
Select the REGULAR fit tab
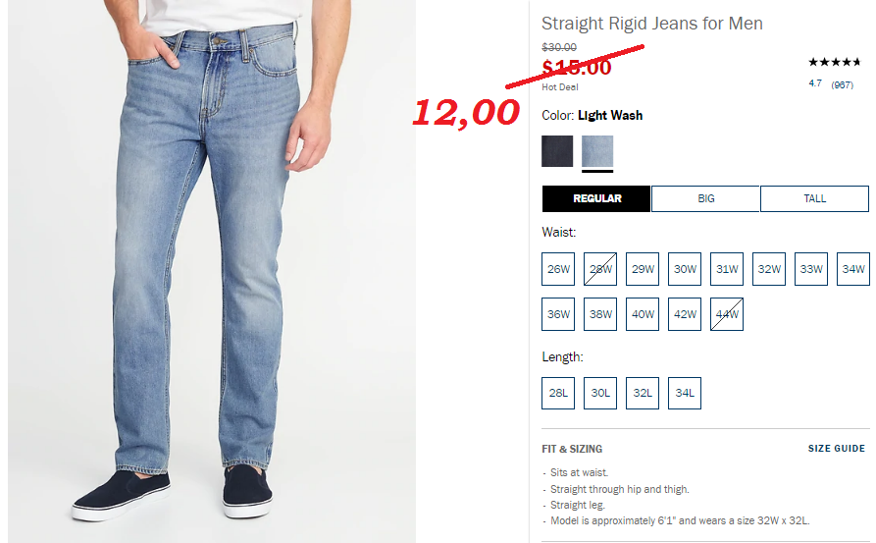(596, 198)
